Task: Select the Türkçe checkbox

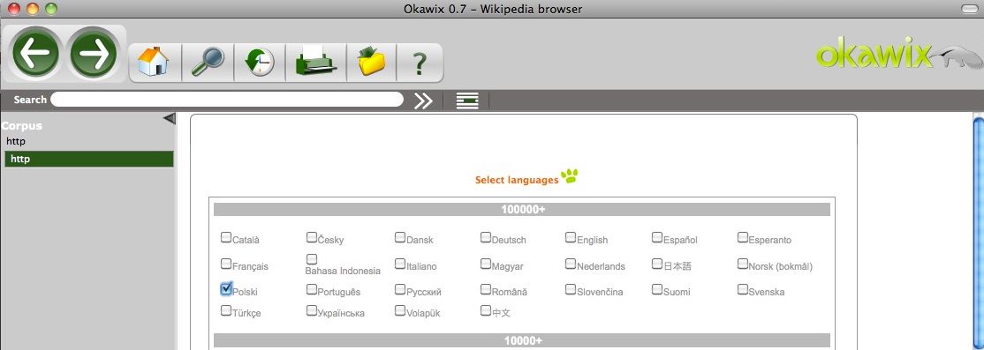Action: point(226,310)
